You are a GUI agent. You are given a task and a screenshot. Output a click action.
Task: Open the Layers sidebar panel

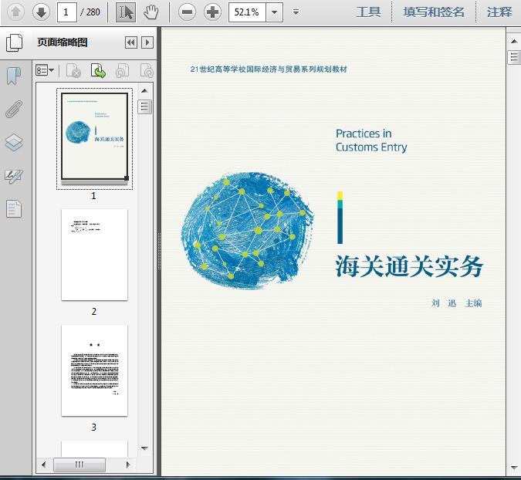click(14, 143)
